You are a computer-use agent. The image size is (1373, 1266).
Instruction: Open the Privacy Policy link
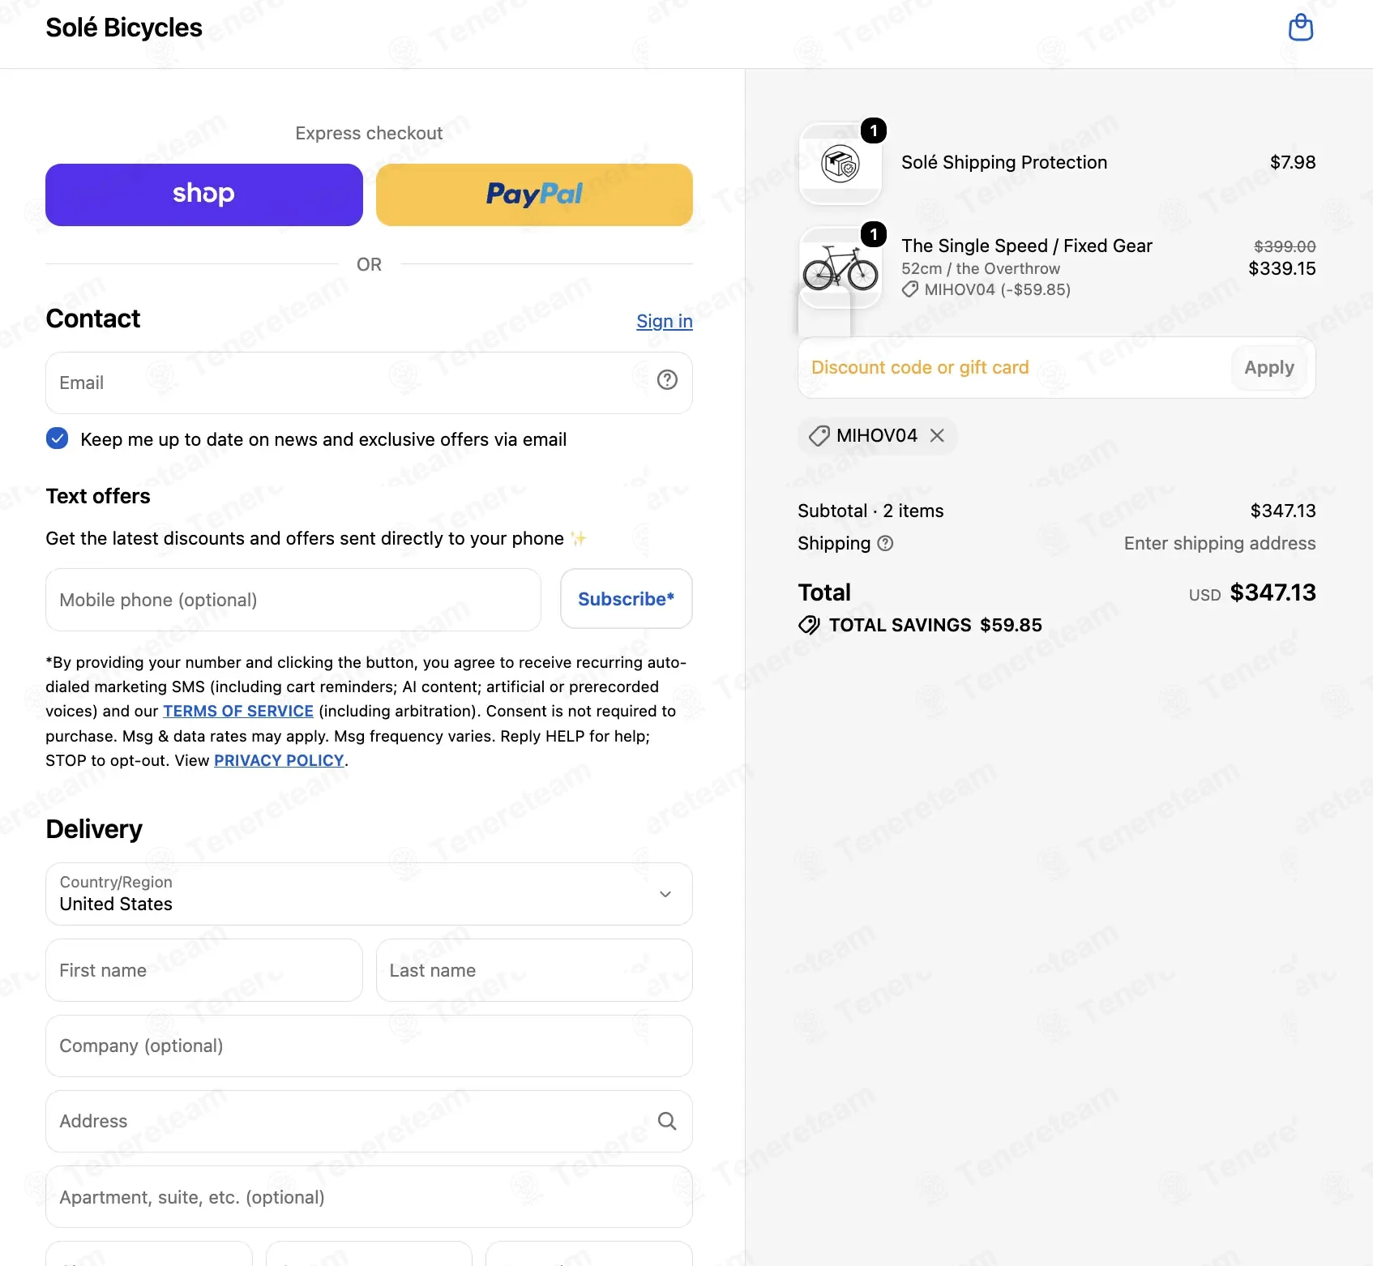[x=279, y=760]
